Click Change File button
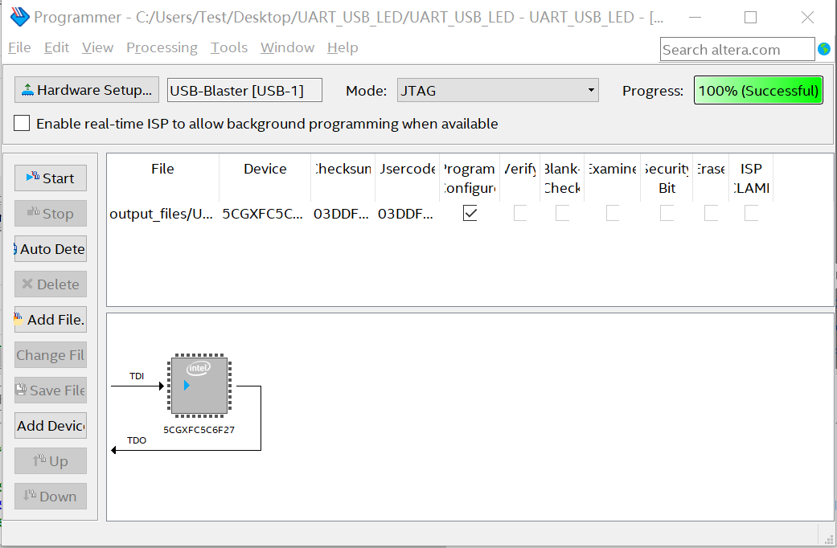The image size is (837, 548). click(51, 355)
